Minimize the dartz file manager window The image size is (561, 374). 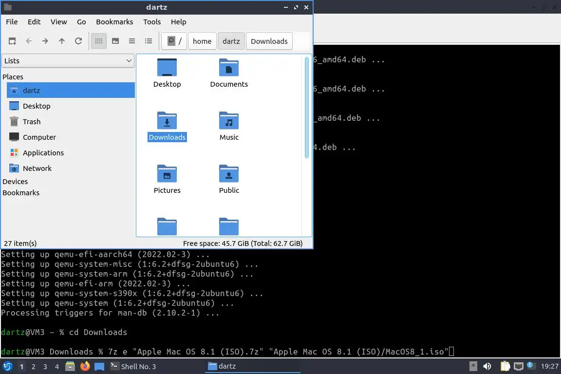(285, 7)
